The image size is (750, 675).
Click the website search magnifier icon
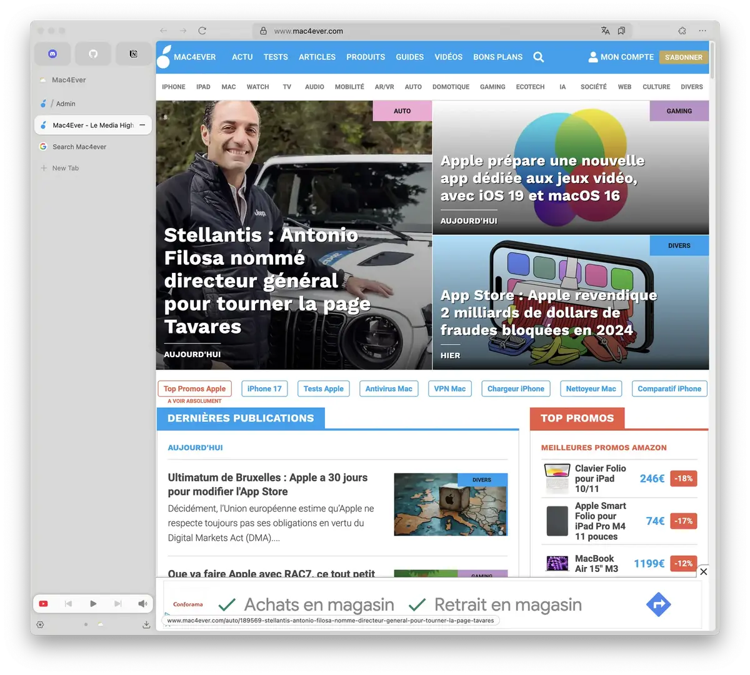tap(538, 57)
